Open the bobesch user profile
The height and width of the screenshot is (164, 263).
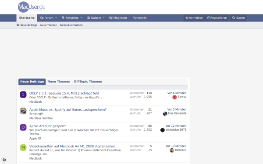tap(181, 150)
